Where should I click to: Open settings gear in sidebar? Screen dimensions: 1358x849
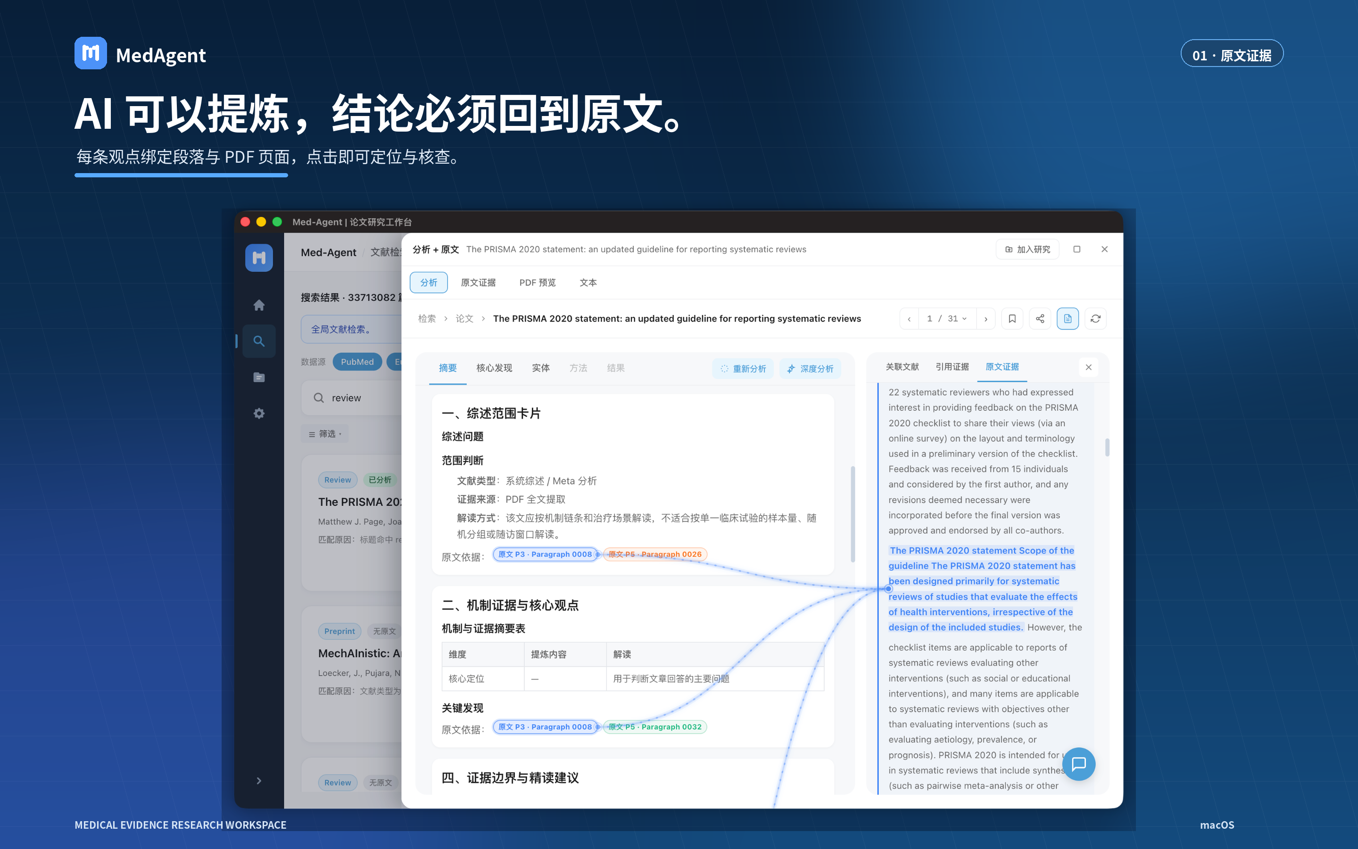(259, 413)
